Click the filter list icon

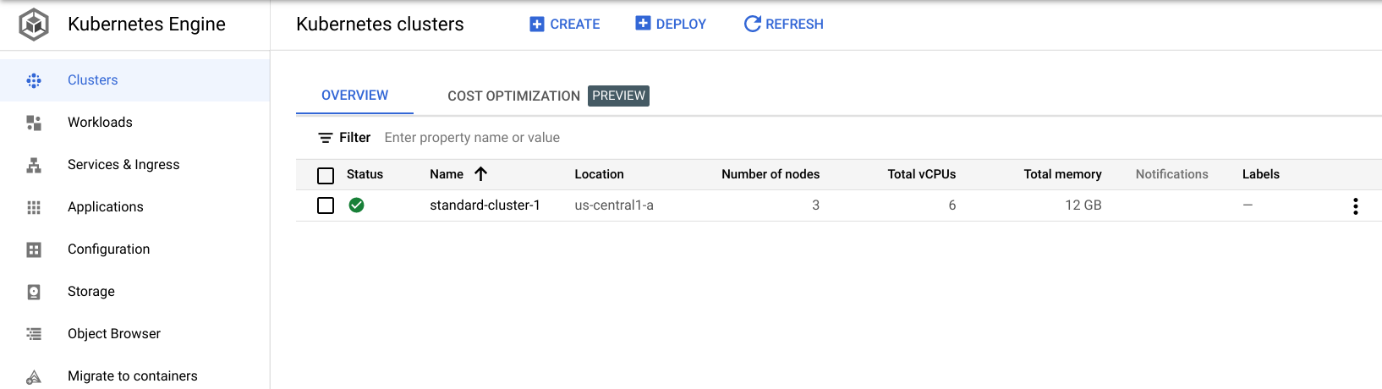pyautogui.click(x=325, y=138)
